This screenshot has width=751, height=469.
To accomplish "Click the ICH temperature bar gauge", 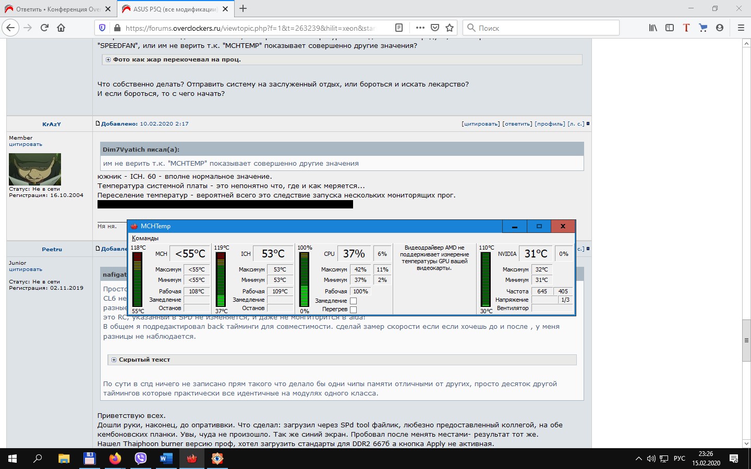I will 221,279.
